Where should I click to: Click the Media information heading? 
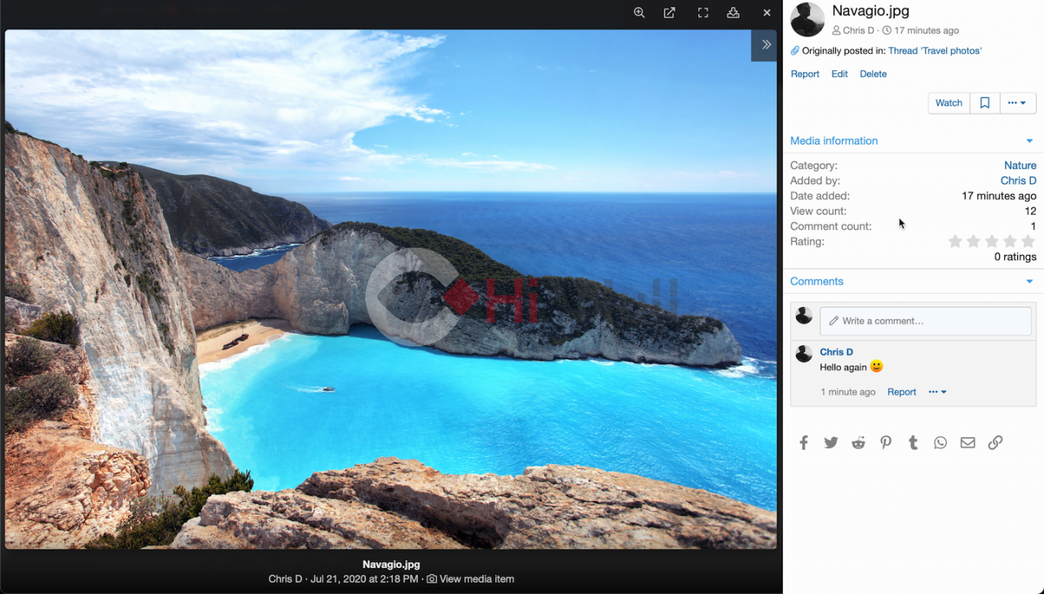coord(834,141)
